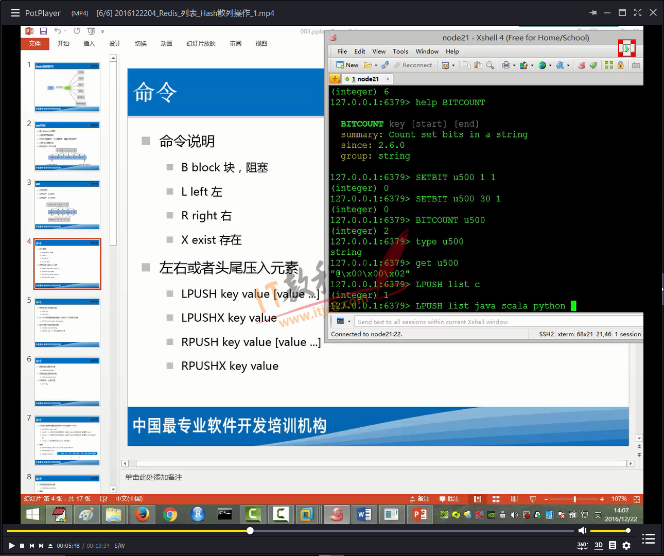Toggle PotPlayer pin on top
Viewport: 664px width, 556px height.
tap(593, 13)
